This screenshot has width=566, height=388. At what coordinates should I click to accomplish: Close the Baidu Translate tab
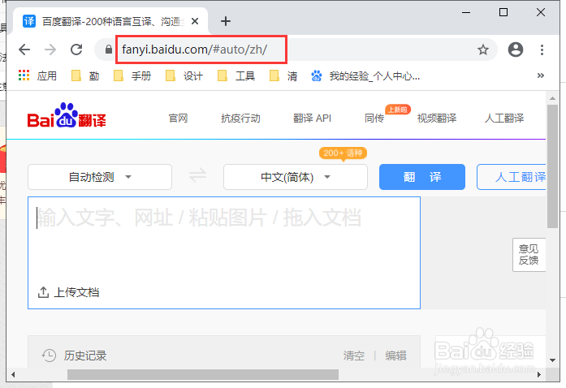point(195,21)
